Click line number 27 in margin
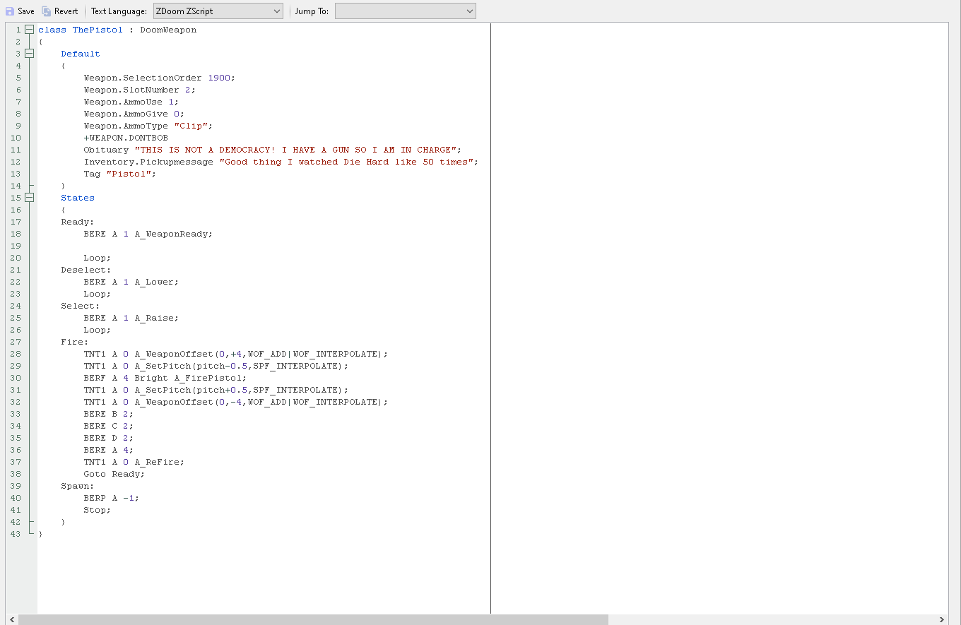 pos(16,342)
